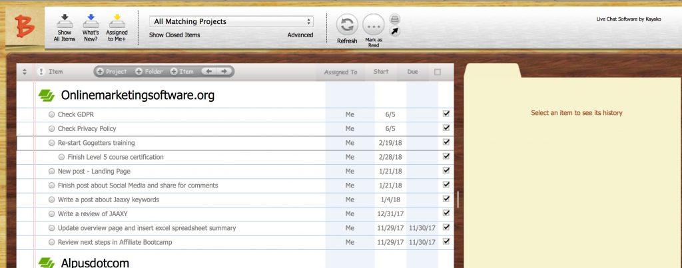Select the Alpusdotcom project title

click(x=95, y=263)
